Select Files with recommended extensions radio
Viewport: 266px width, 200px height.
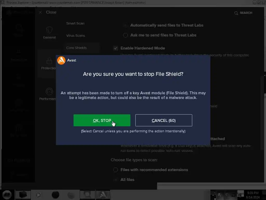[x=116, y=170]
